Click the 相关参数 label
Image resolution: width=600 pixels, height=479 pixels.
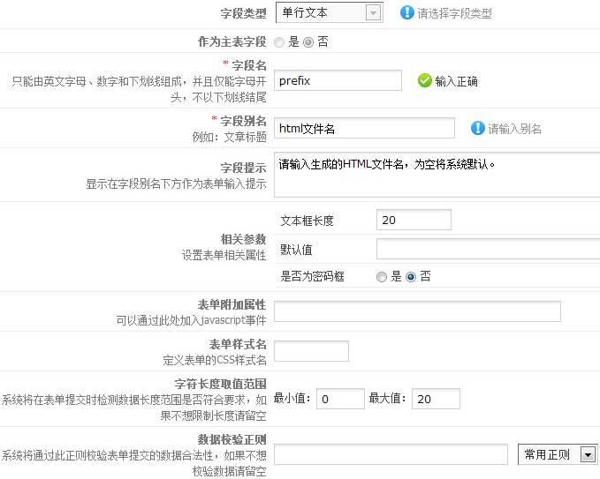point(243,240)
